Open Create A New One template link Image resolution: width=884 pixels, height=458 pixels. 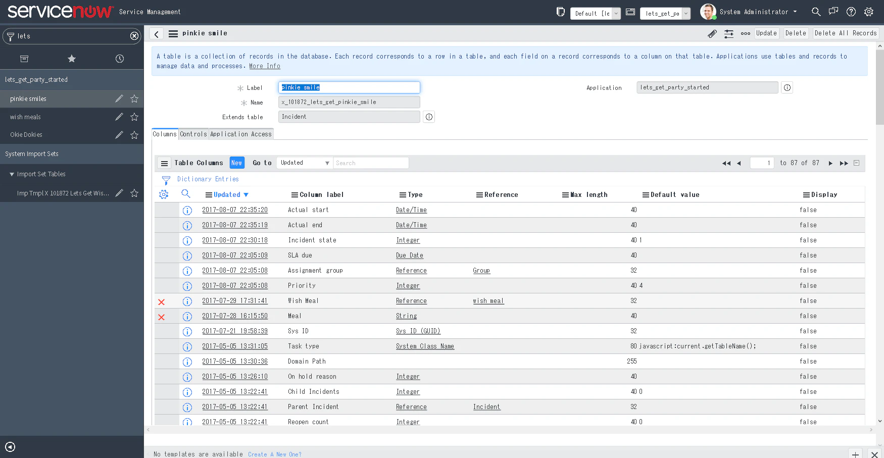[275, 454]
